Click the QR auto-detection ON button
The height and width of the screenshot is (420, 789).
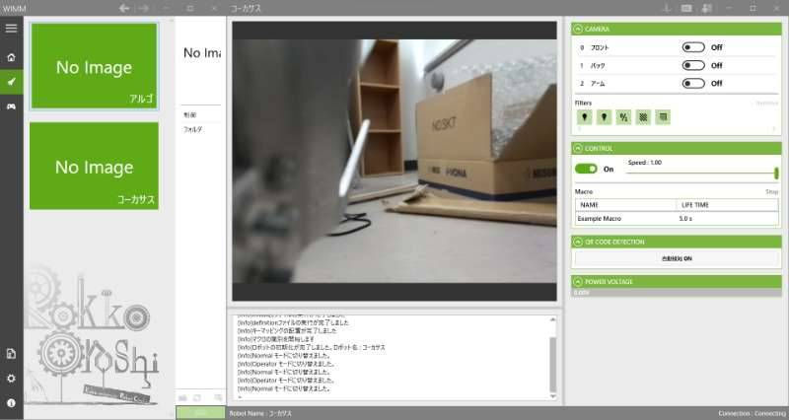(677, 258)
